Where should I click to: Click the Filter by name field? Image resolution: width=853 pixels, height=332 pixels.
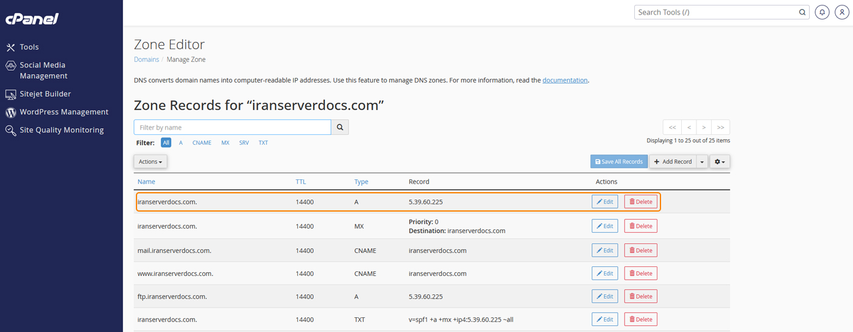coord(232,127)
